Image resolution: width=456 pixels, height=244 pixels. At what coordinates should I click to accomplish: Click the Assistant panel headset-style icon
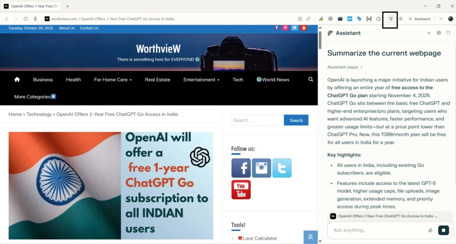coord(439,33)
